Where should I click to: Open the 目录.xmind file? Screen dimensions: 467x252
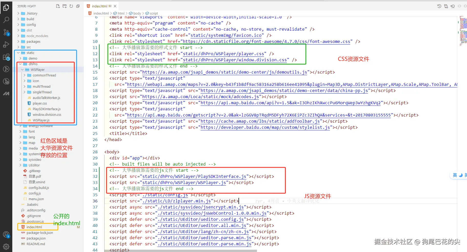point(37,182)
